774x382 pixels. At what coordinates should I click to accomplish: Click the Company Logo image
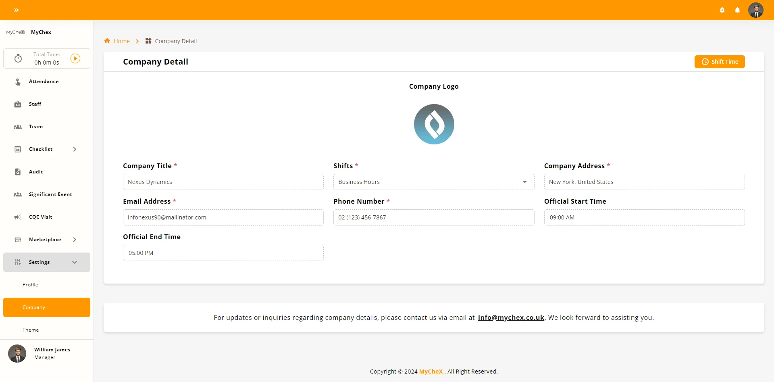[x=434, y=124]
